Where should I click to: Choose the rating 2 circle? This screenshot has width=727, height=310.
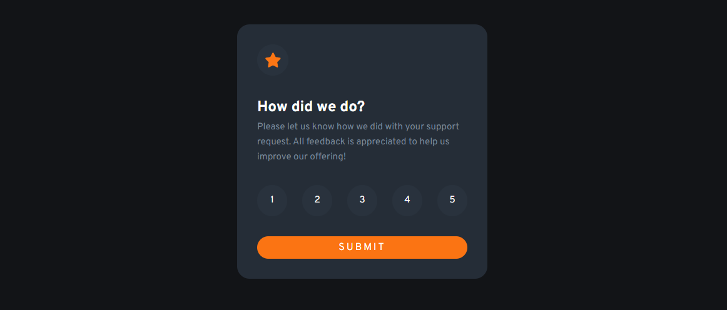(x=317, y=200)
